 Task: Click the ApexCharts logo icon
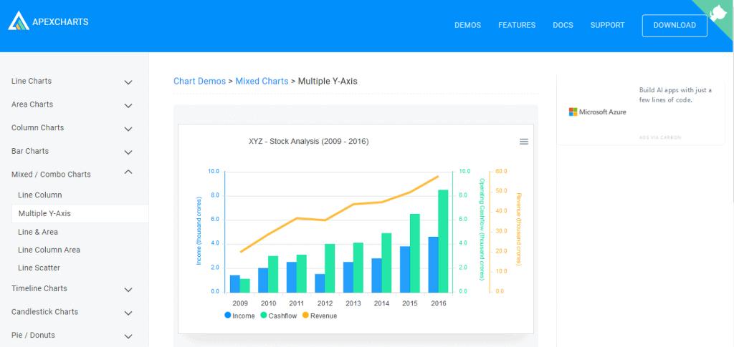[x=19, y=21]
